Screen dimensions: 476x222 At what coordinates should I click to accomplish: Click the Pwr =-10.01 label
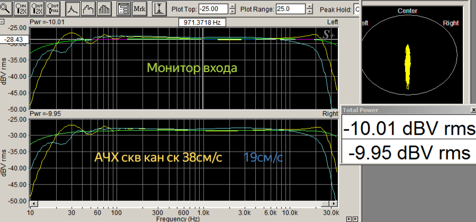tap(47, 22)
